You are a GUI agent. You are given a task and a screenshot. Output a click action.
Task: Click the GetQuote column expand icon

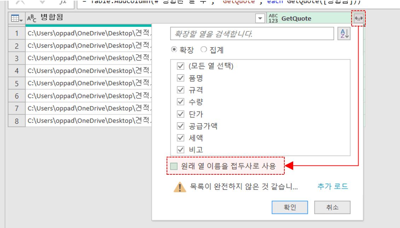359,18
